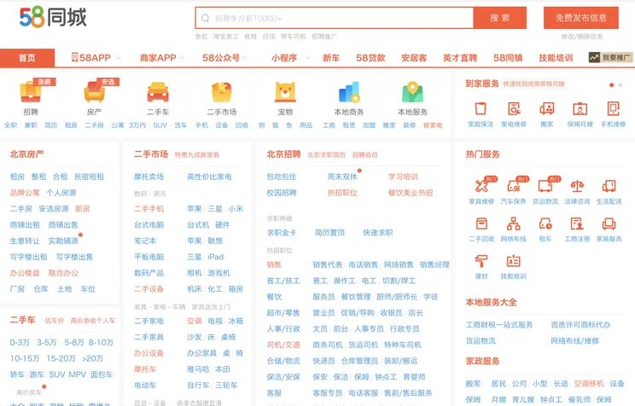Open the 本地商务 chart category icon
Screen dimensions: 635x406
click(349, 92)
